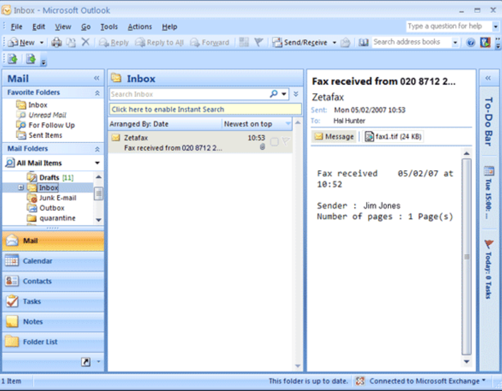The width and height of the screenshot is (502, 391).
Task: Click the Search Inbox magnifier icon
Action: (274, 94)
